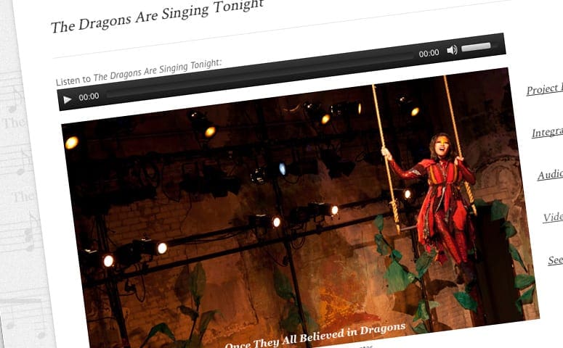This screenshot has width=563, height=348.
Task: Click the middle of the audio seek track
Action: point(260,75)
